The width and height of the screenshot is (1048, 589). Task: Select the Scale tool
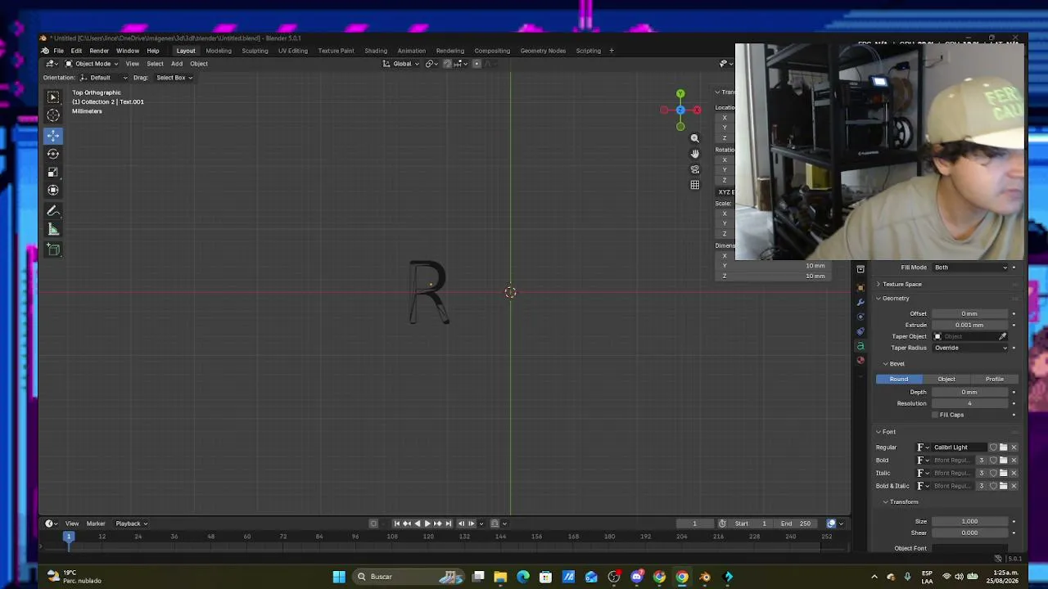[x=53, y=172]
